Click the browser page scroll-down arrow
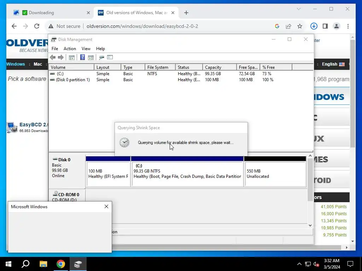Screen dimensions: 362x271 click(352, 241)
